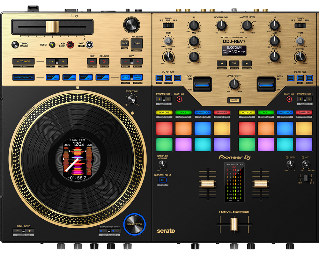Click the browse rotary selector knob
319x255 pixels.
pos(131,25)
